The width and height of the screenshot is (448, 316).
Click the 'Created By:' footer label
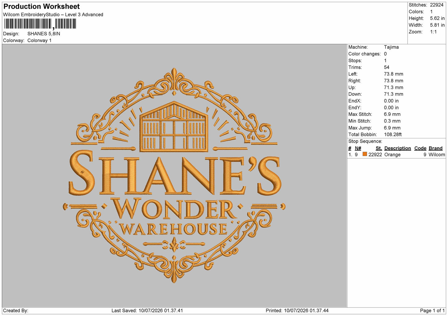(x=16, y=311)
